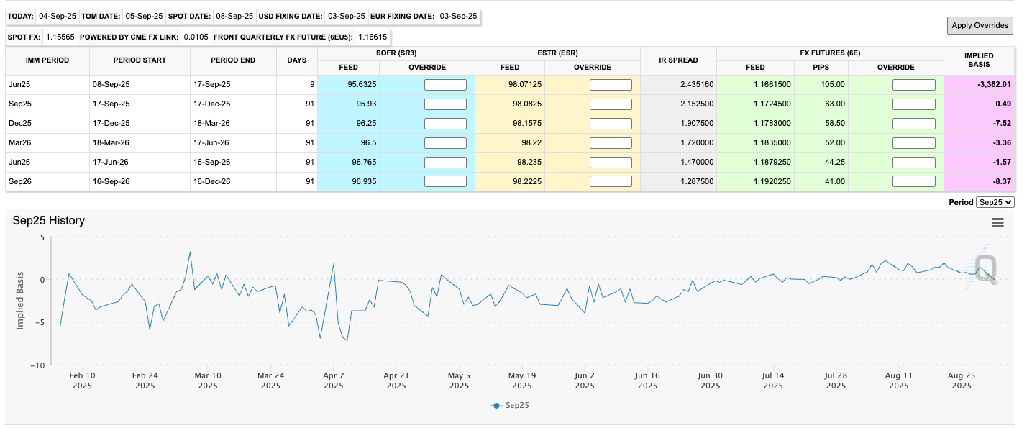
Task: Click the TOM DATE value 05-Sep-25
Action: (144, 16)
